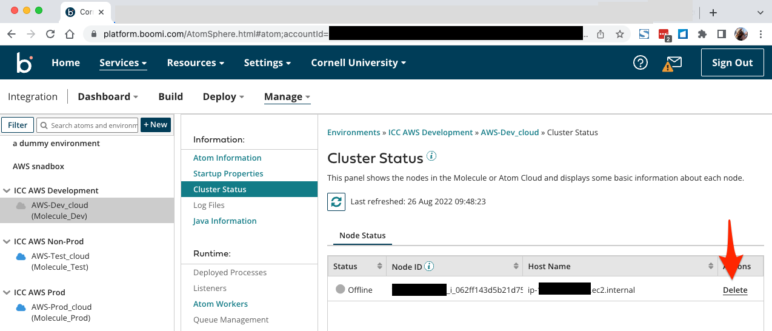Open the Cornell University account dropdown
The height and width of the screenshot is (331, 772).
[x=358, y=62]
